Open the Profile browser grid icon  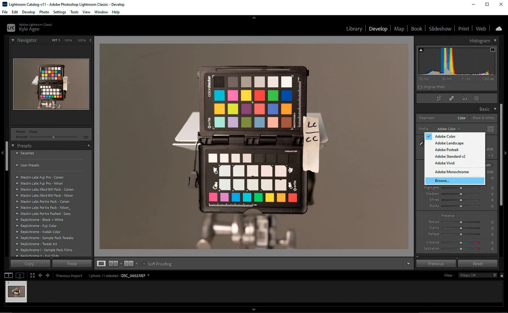click(x=491, y=129)
